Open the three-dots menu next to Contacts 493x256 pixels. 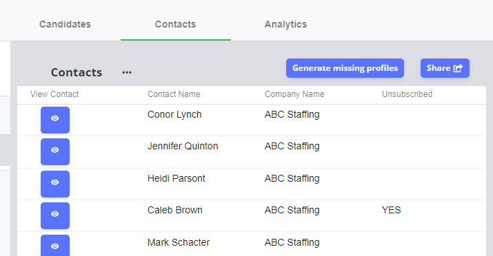point(127,72)
